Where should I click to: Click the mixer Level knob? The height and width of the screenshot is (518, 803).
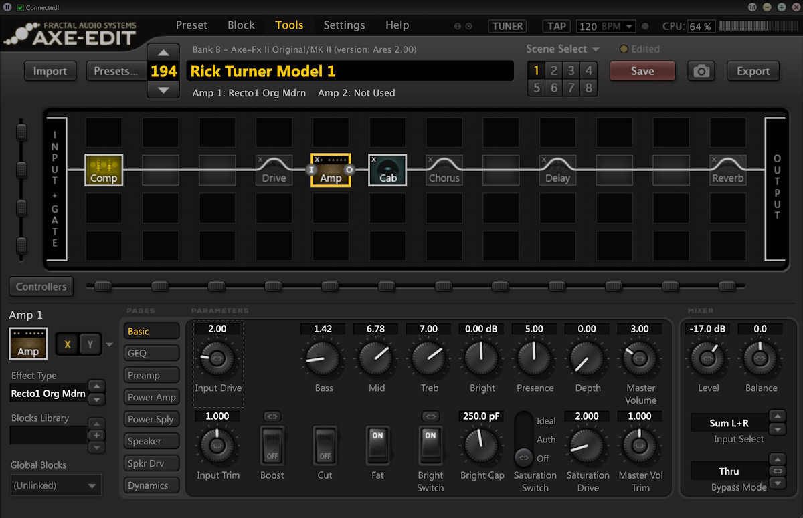click(708, 359)
